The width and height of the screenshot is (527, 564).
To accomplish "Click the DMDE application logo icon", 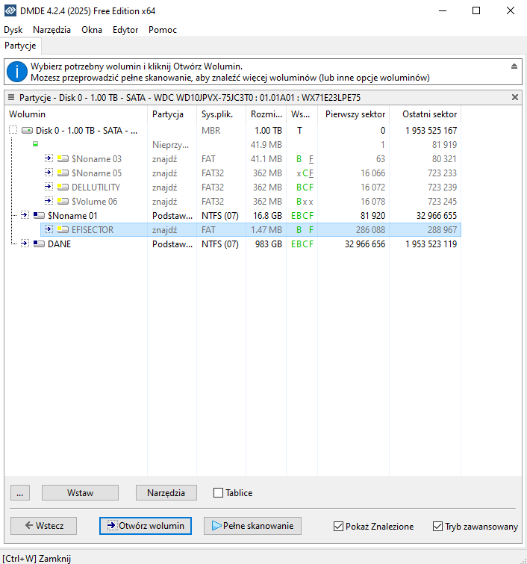I will tap(10, 10).
